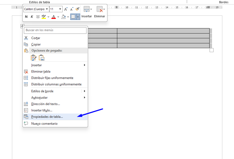Click the increase font size icon

coord(66,9)
